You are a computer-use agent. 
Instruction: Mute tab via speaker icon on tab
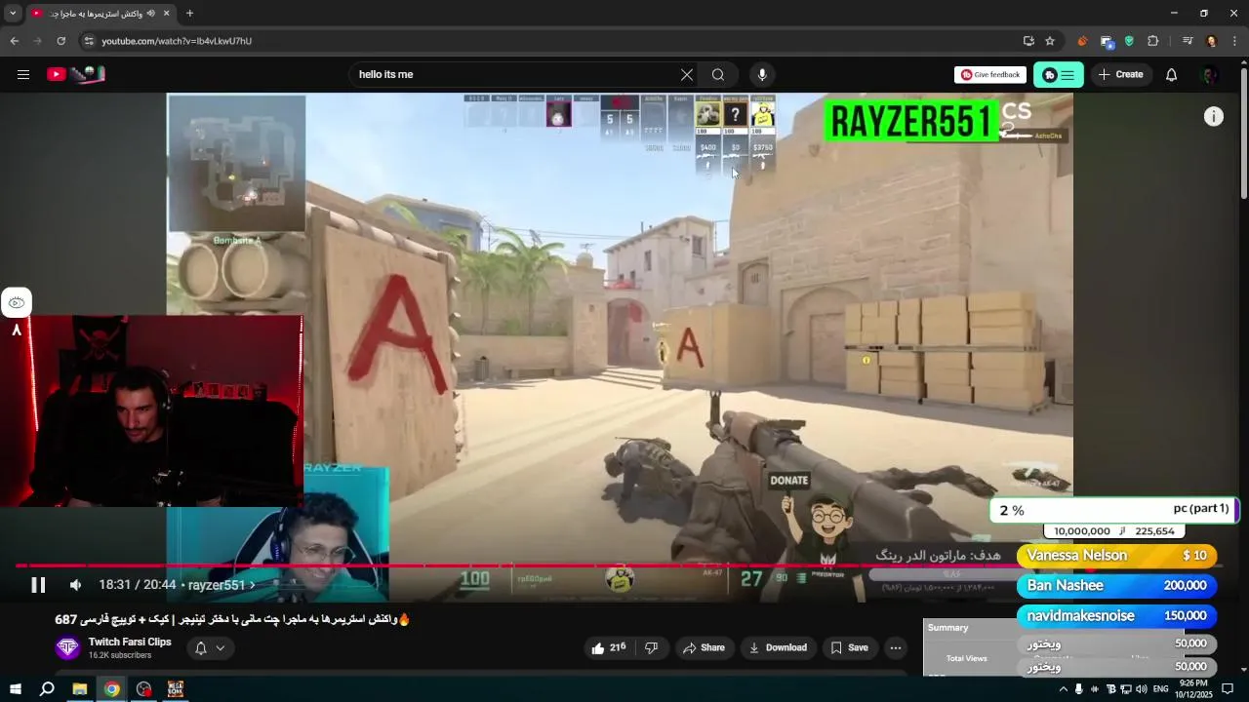pos(150,14)
